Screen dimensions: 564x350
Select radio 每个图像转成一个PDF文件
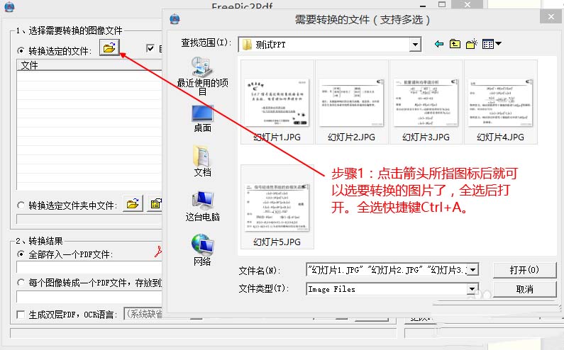[x=21, y=283]
